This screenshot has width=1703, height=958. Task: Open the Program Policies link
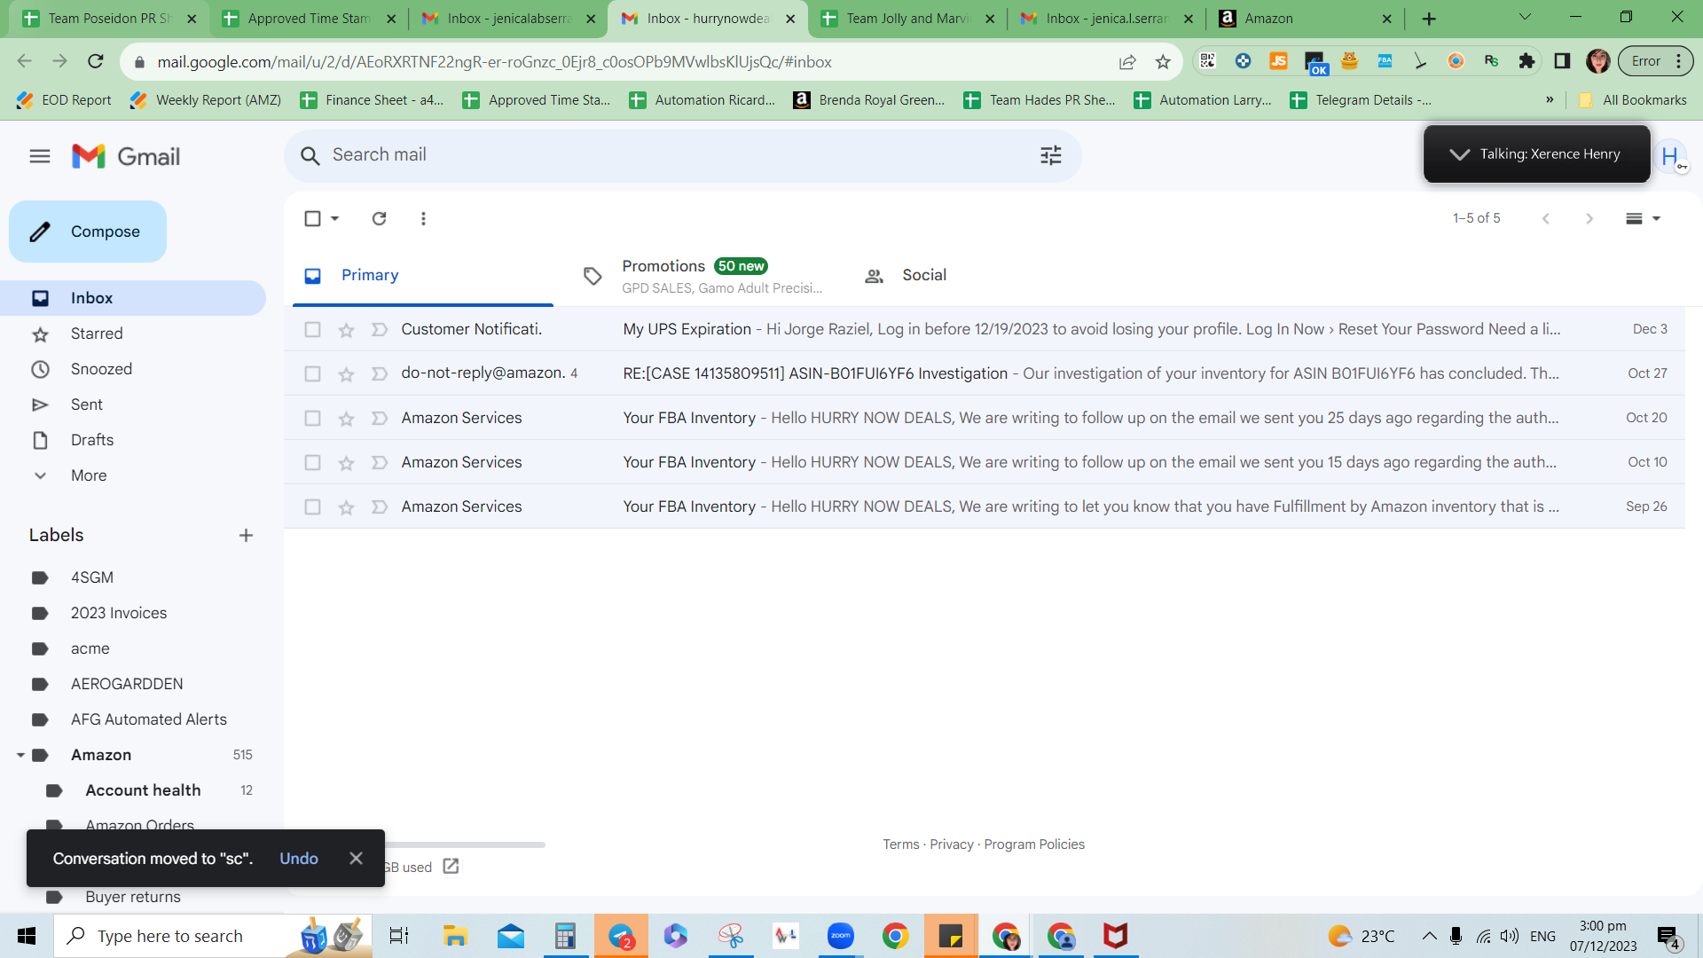click(1034, 844)
